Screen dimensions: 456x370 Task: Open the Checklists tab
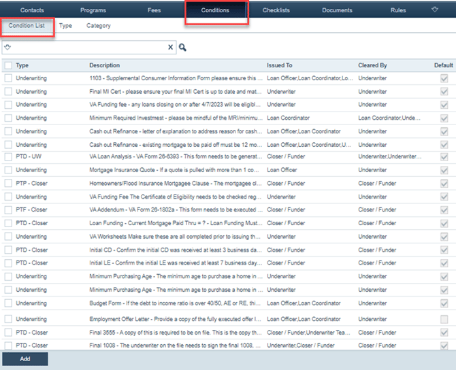pyautogui.click(x=276, y=10)
